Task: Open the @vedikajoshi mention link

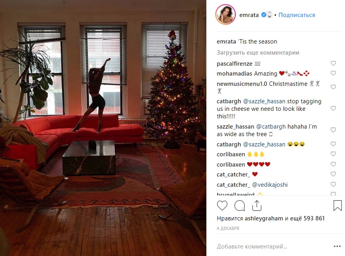Action: (x=270, y=185)
